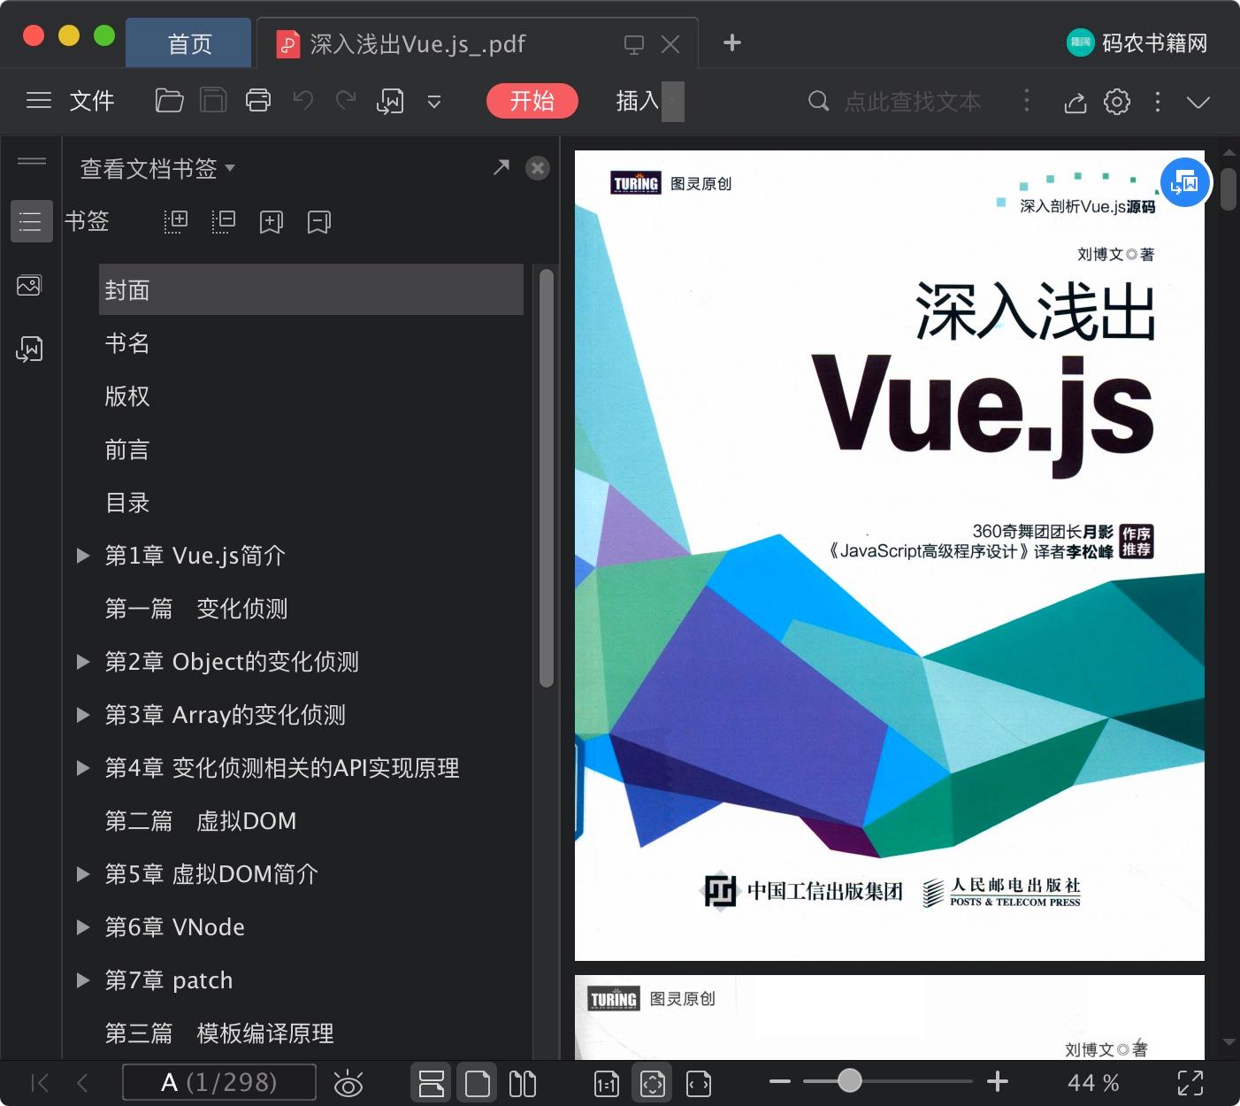Expand 第5章 虚拟DOM简介
Image resolution: width=1240 pixels, height=1106 pixels.
click(x=83, y=874)
